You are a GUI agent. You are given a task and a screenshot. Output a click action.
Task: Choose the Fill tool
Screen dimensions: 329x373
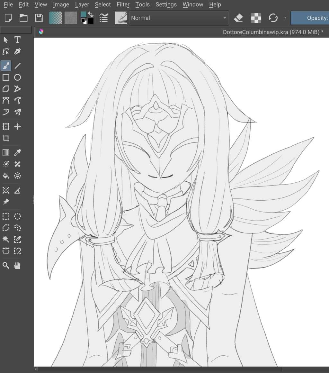5,176
